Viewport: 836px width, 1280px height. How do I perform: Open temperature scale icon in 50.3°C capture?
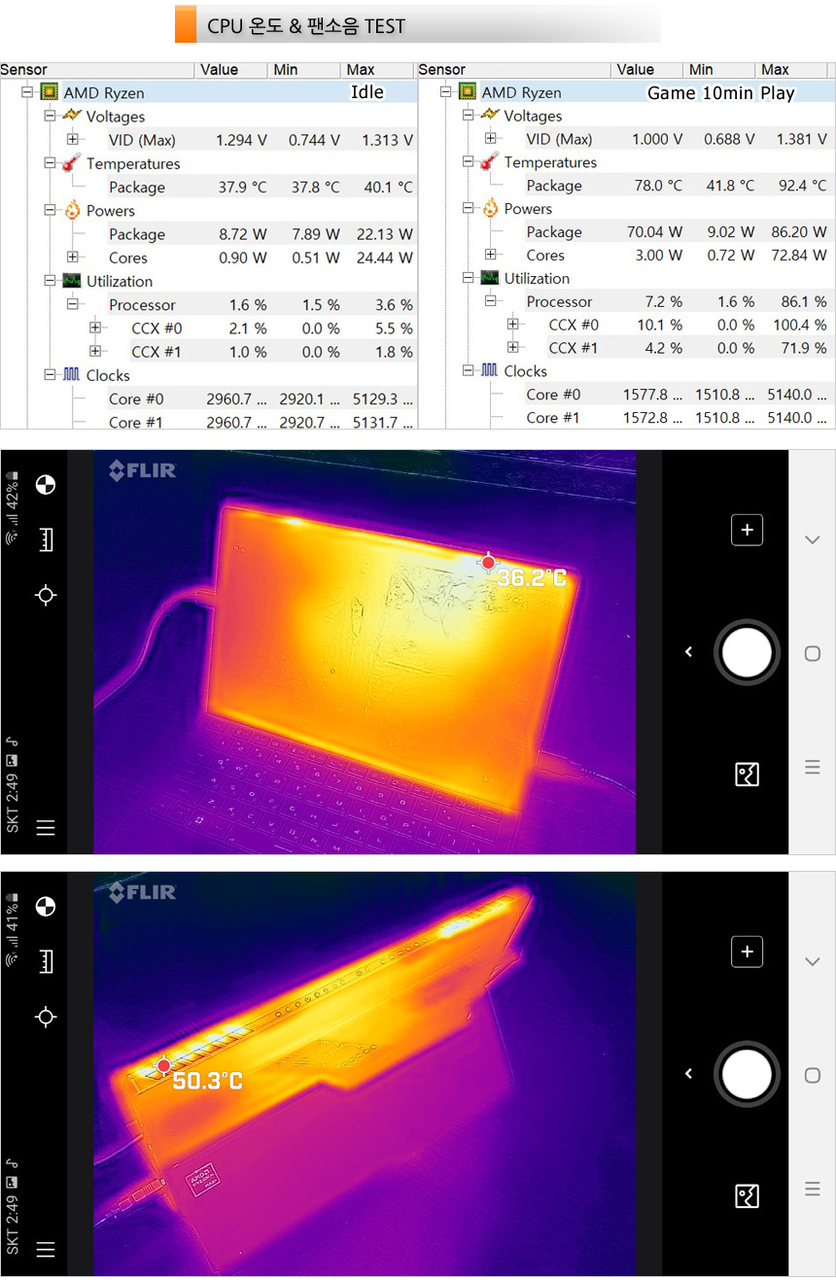46,961
